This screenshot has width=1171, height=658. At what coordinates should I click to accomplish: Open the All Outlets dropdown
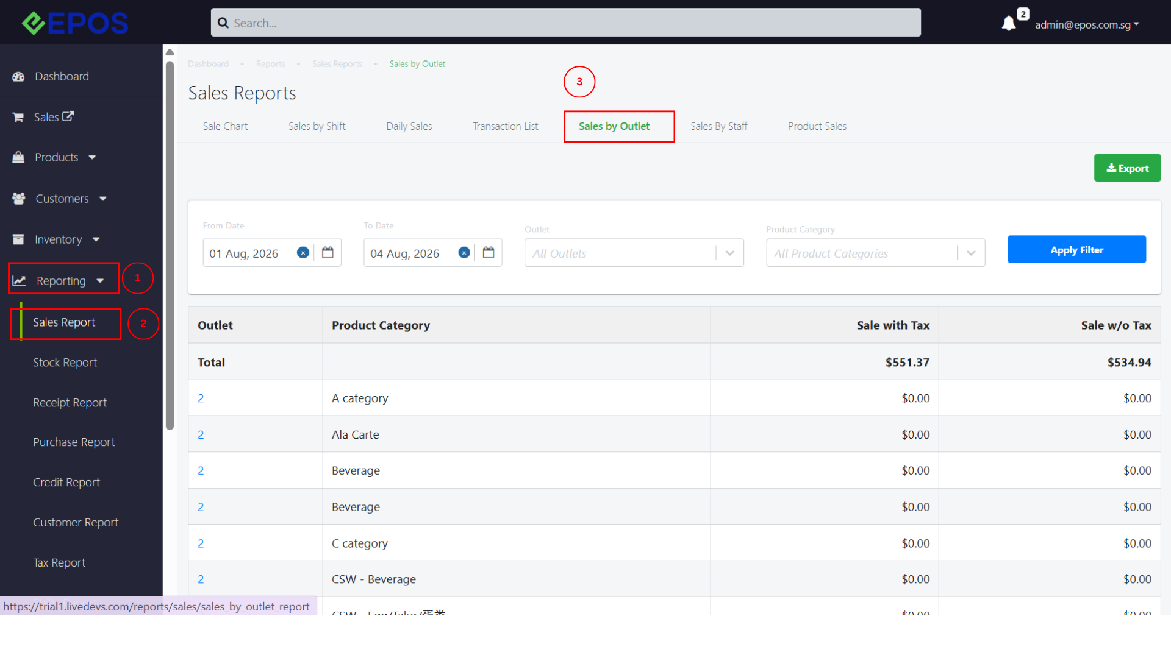pos(634,253)
